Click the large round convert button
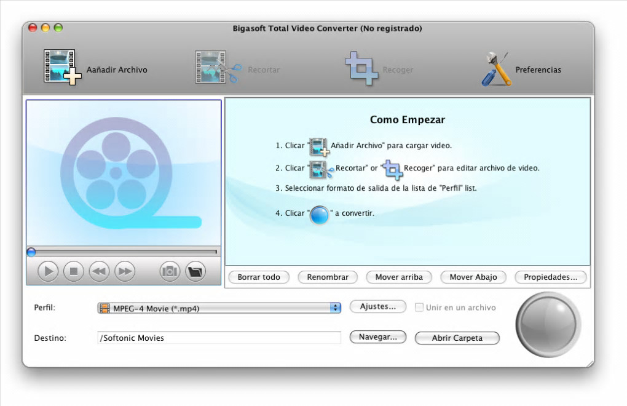627x406 pixels. click(x=548, y=325)
